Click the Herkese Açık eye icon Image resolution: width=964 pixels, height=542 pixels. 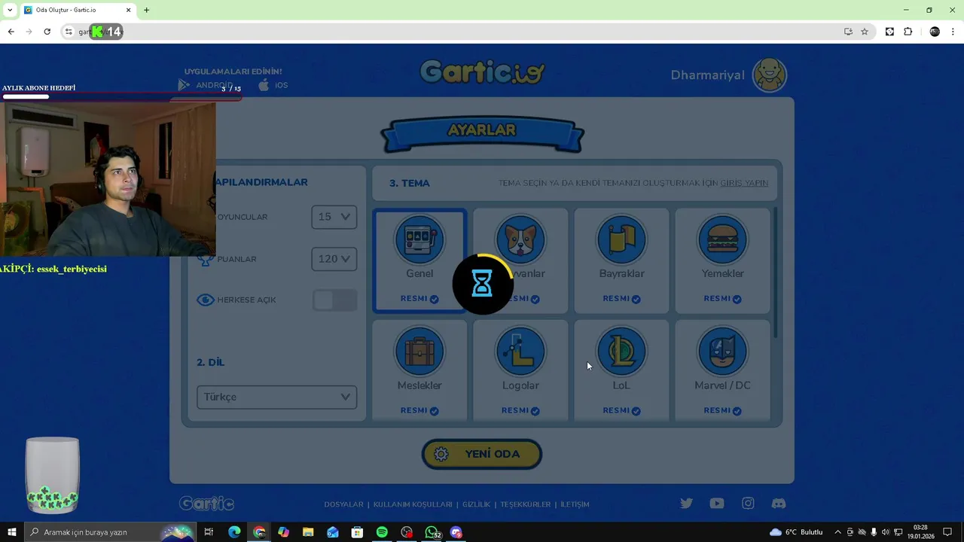[205, 300]
